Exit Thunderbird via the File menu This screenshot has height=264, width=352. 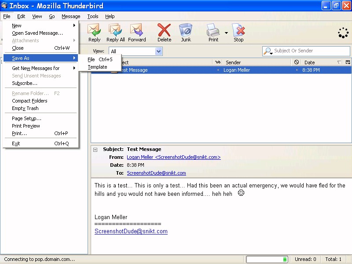pyautogui.click(x=41, y=143)
